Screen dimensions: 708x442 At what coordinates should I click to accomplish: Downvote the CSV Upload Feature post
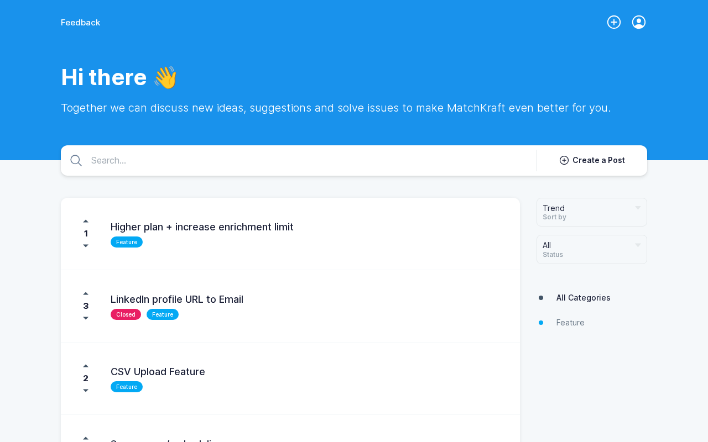[x=86, y=391]
